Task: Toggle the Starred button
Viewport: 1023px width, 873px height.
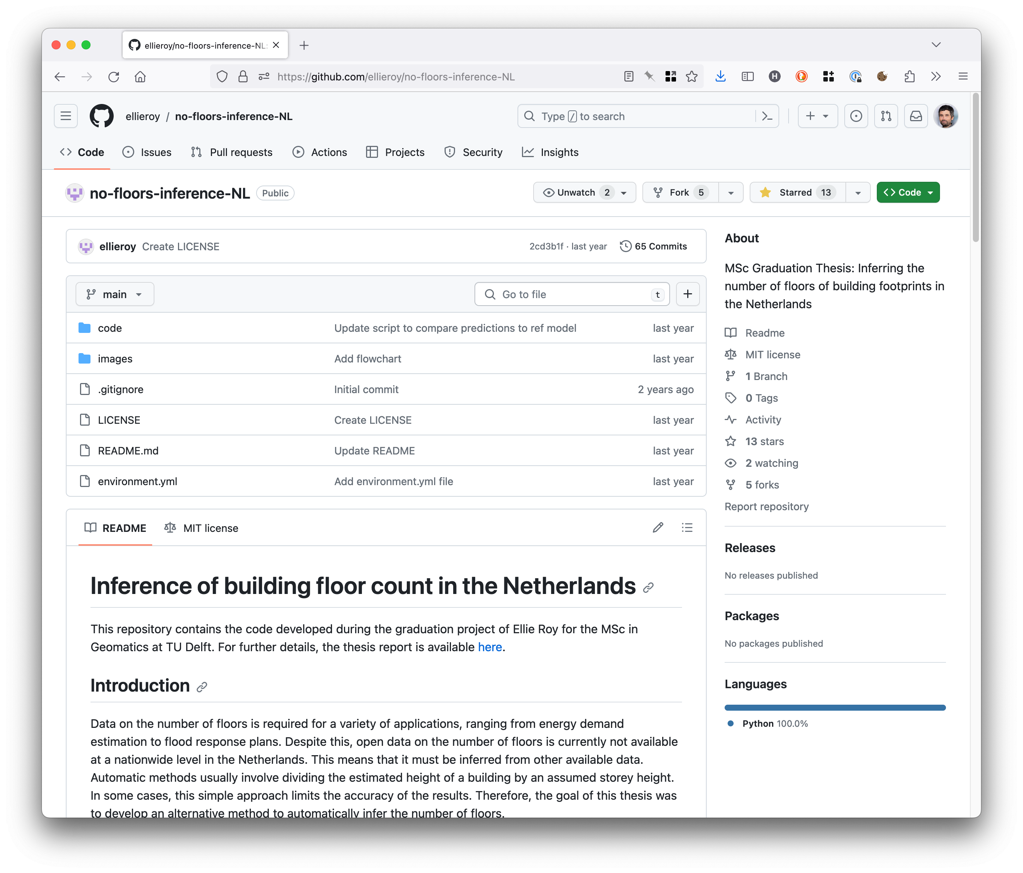Action: [x=798, y=193]
